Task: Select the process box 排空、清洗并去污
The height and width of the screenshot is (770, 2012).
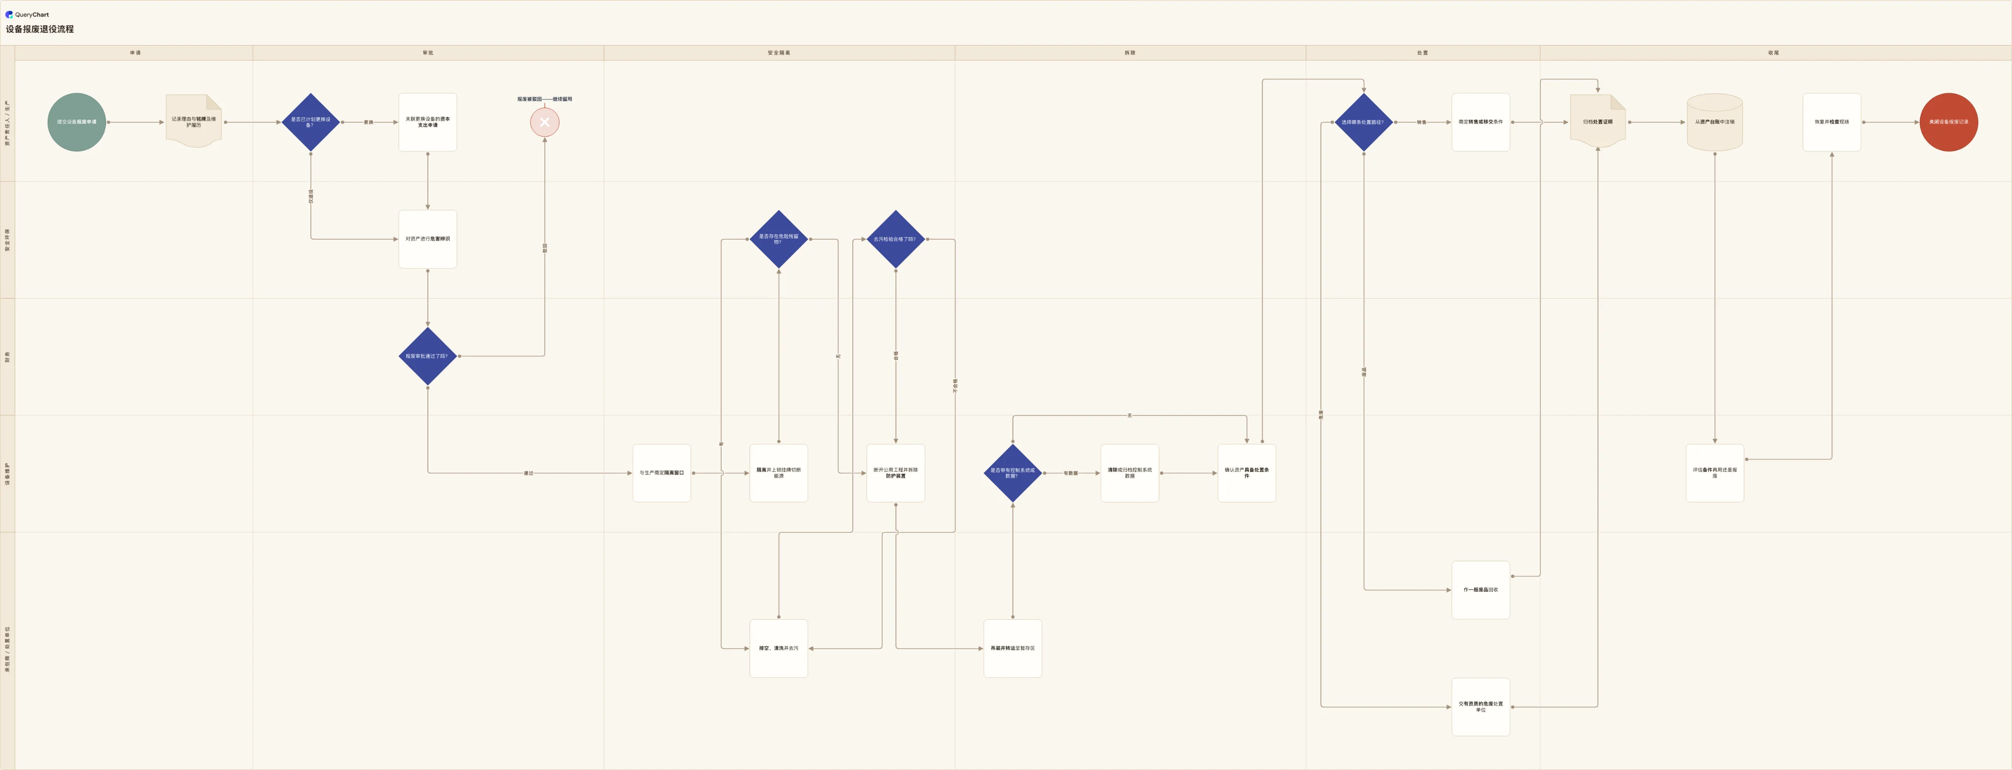Action: point(779,648)
